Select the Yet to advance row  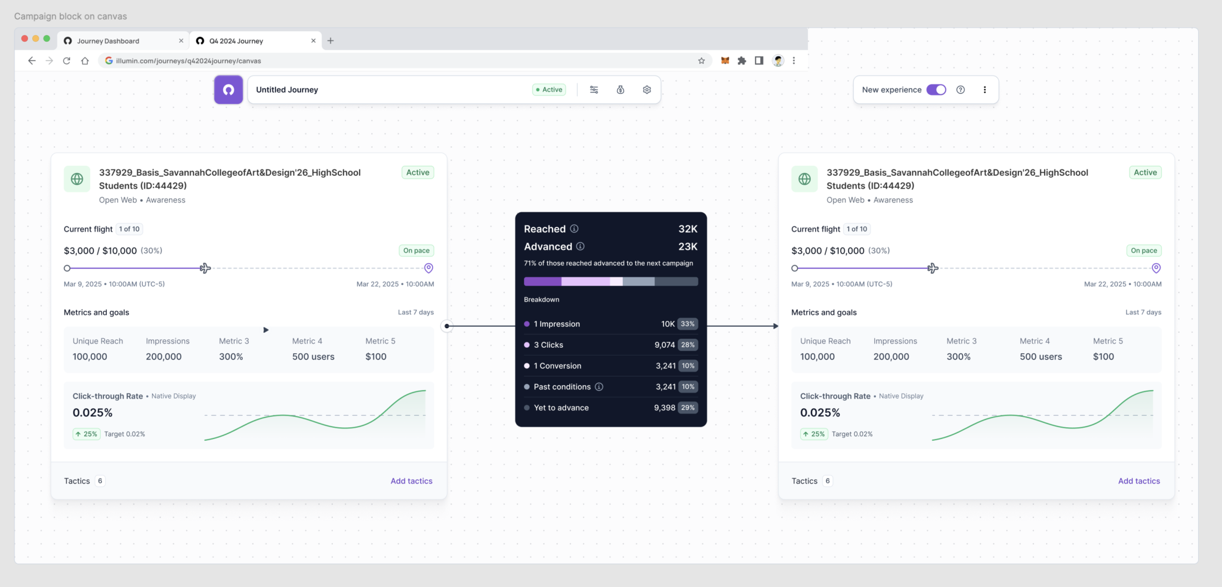click(x=611, y=407)
